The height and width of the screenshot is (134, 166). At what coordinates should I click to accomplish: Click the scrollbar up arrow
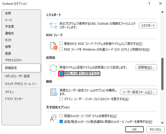(x=162, y=12)
